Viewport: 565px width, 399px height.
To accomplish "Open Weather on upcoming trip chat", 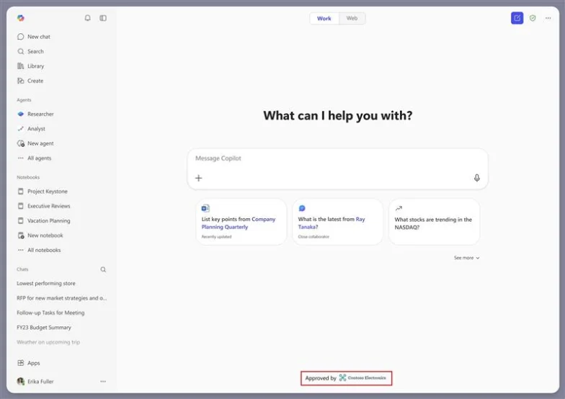I will tap(48, 343).
